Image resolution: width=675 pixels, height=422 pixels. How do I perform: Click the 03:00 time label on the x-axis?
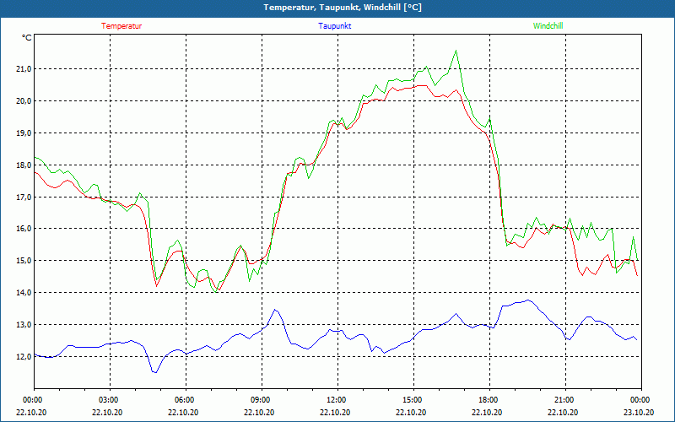[111, 400]
